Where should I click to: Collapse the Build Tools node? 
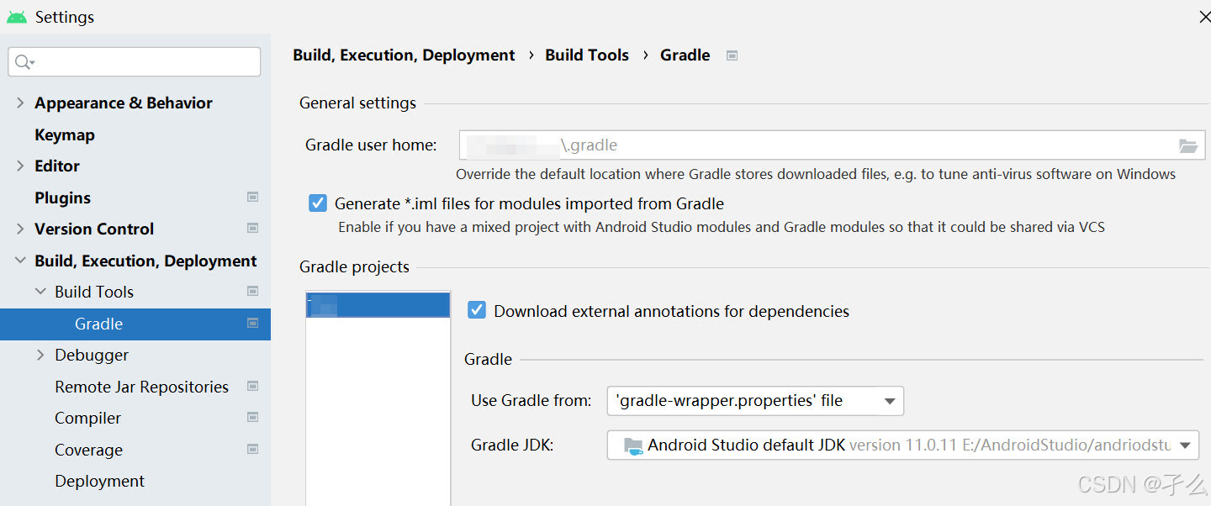click(x=40, y=292)
